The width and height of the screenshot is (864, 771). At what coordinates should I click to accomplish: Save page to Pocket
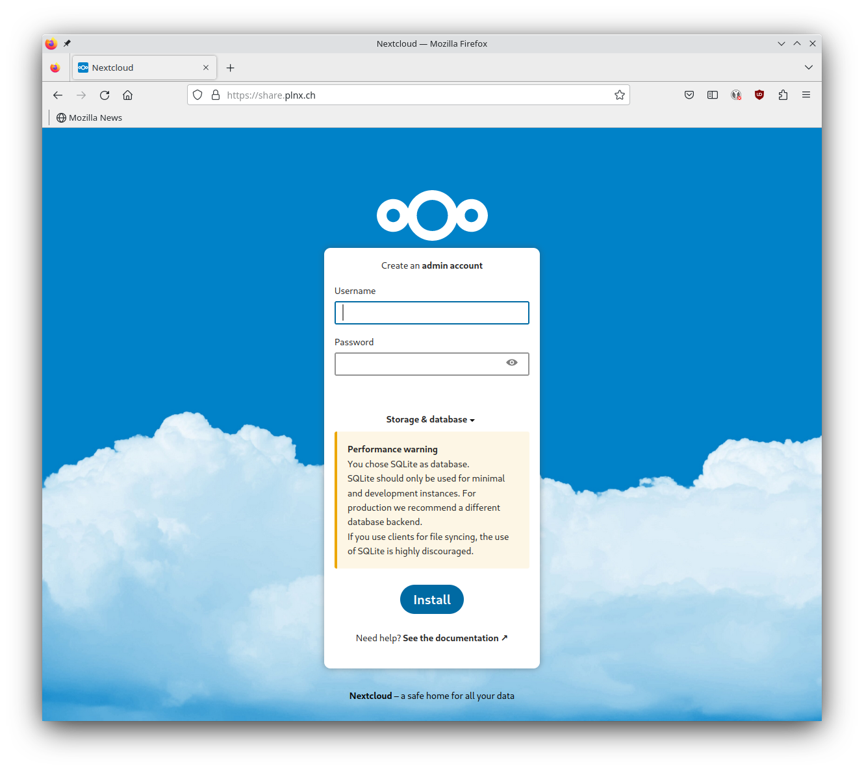point(689,95)
